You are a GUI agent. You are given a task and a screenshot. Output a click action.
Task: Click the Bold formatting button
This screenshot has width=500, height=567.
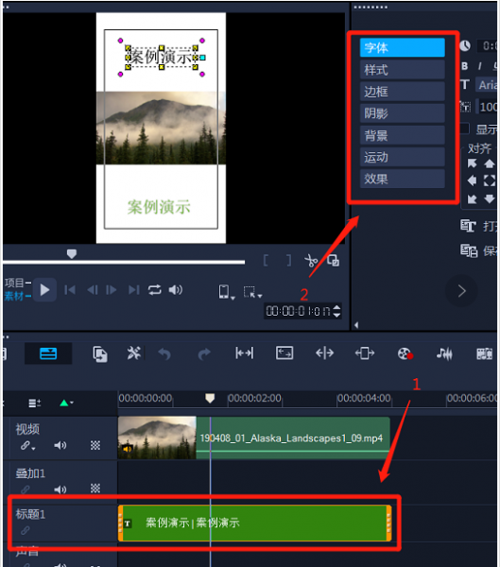point(465,66)
